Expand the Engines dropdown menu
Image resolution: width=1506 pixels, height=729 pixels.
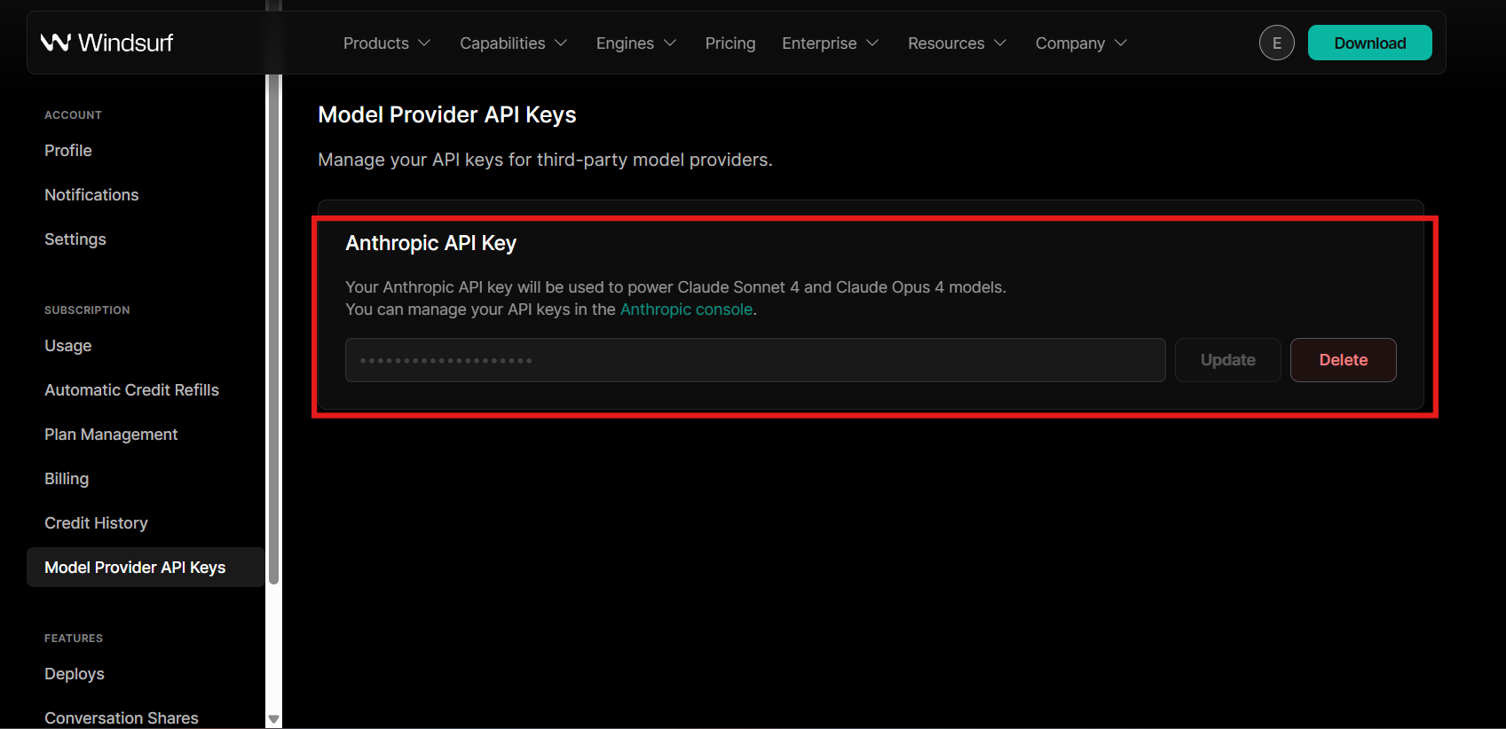pos(636,43)
